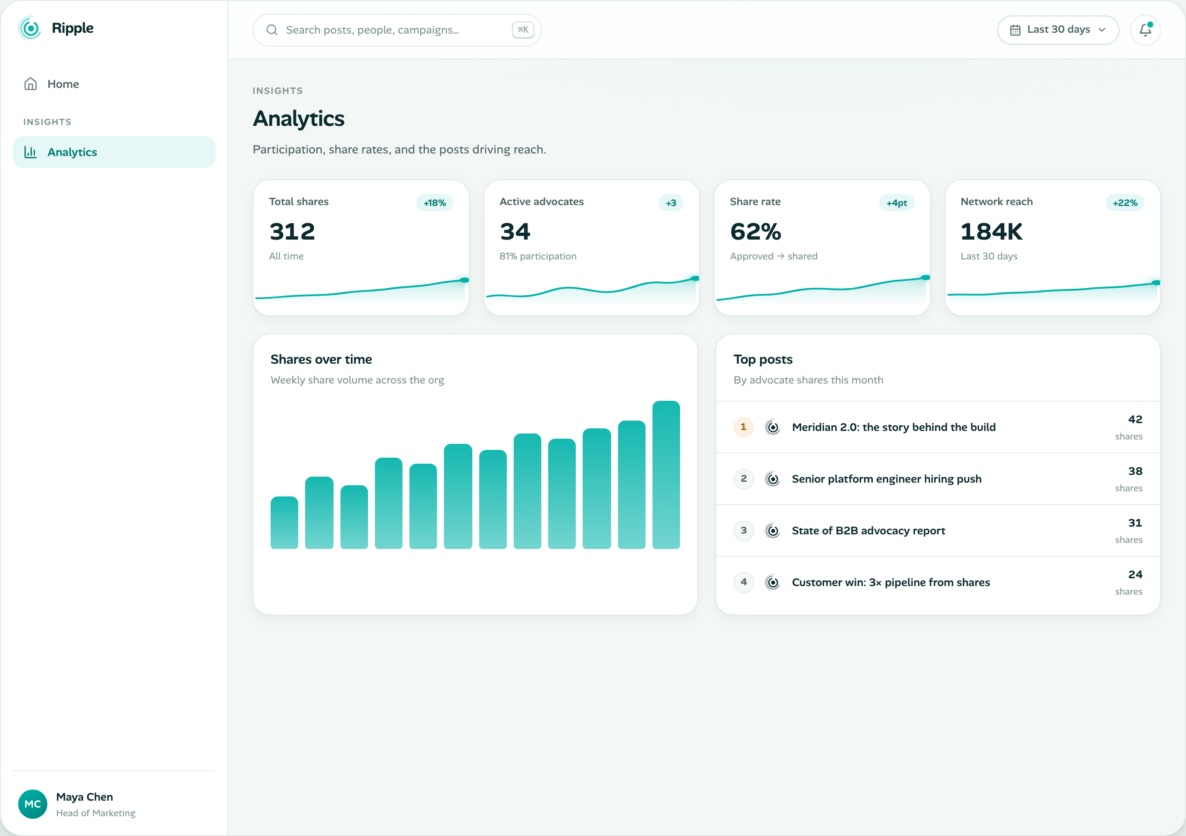Click the Active advocates sparkline end point
The image size is (1186, 836).
(x=695, y=278)
